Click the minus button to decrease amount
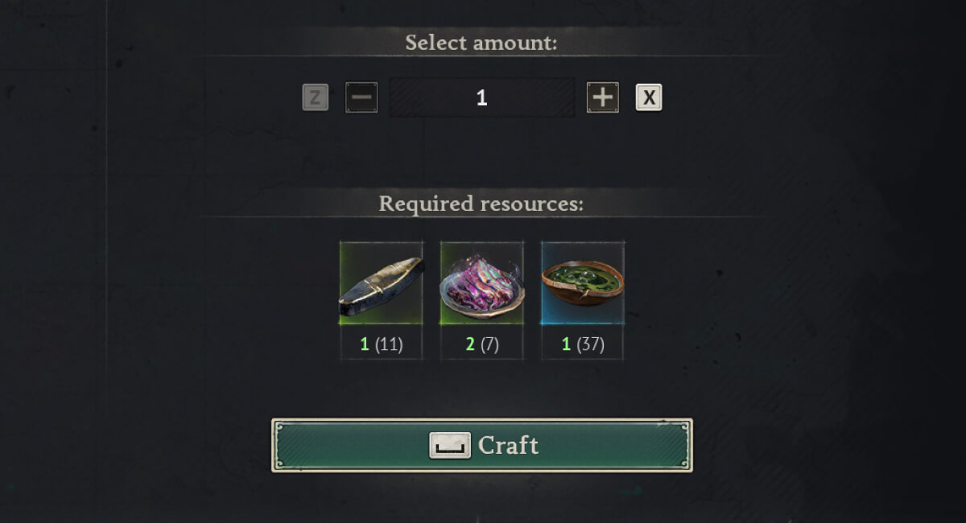This screenshot has width=966, height=523. pyautogui.click(x=361, y=98)
